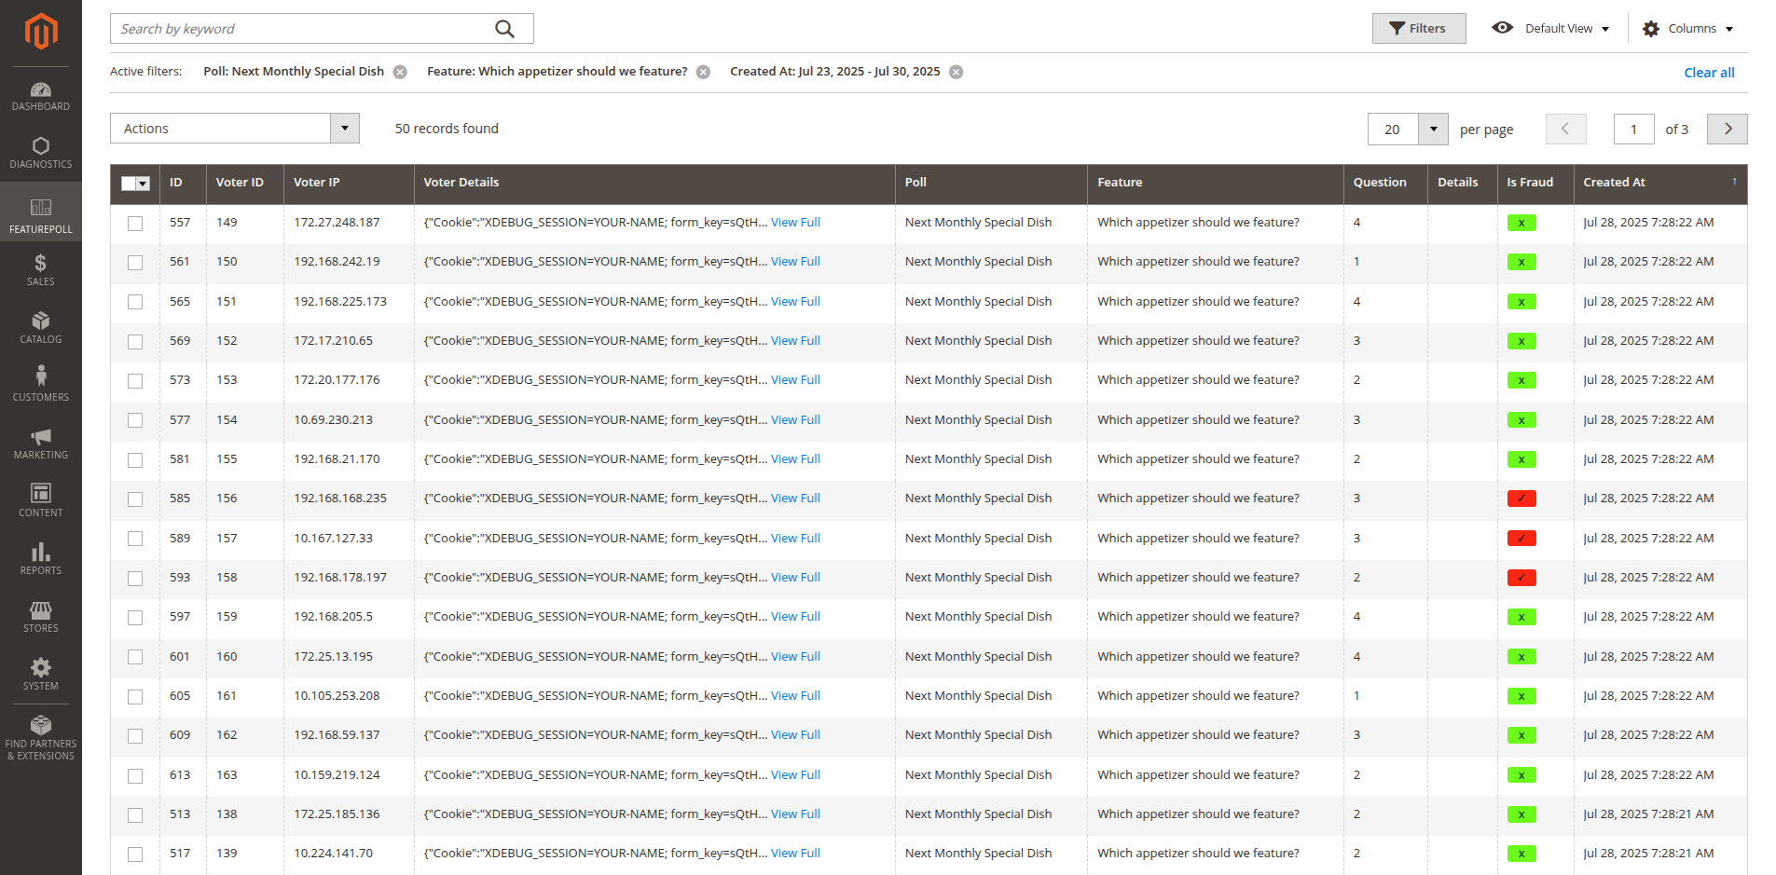This screenshot has width=1776, height=875.
Task: Remove the Poll active filter
Action: pos(400,73)
